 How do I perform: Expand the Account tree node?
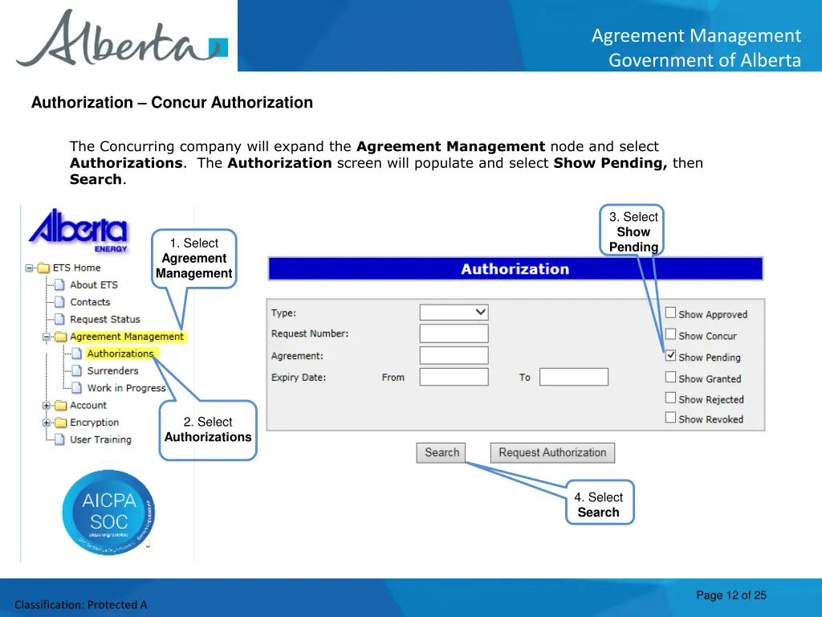(x=47, y=406)
